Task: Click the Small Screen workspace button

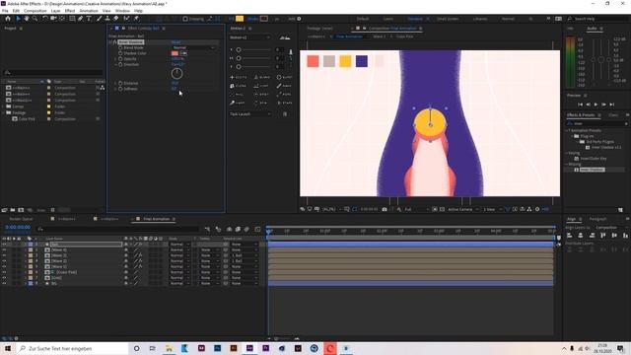Action: 447,19
